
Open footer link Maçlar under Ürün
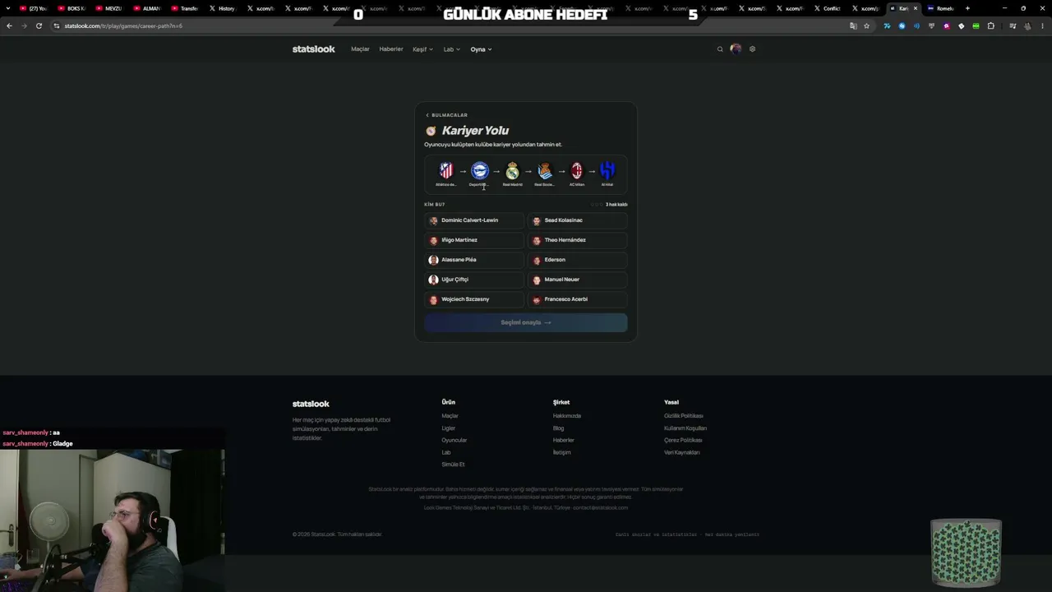pyautogui.click(x=450, y=416)
